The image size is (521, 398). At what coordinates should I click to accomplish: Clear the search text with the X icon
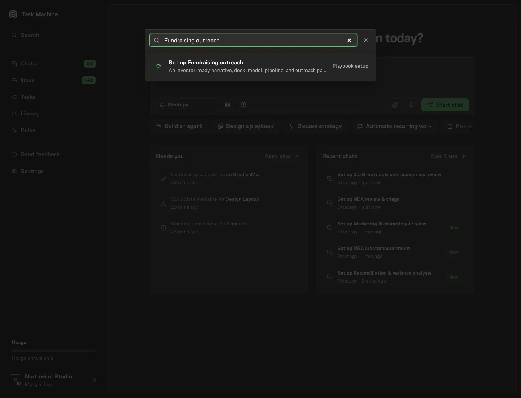click(349, 40)
